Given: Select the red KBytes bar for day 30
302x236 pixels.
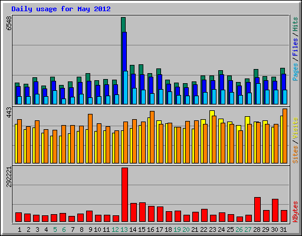Looking at the screenshot, I should point(275,211).
